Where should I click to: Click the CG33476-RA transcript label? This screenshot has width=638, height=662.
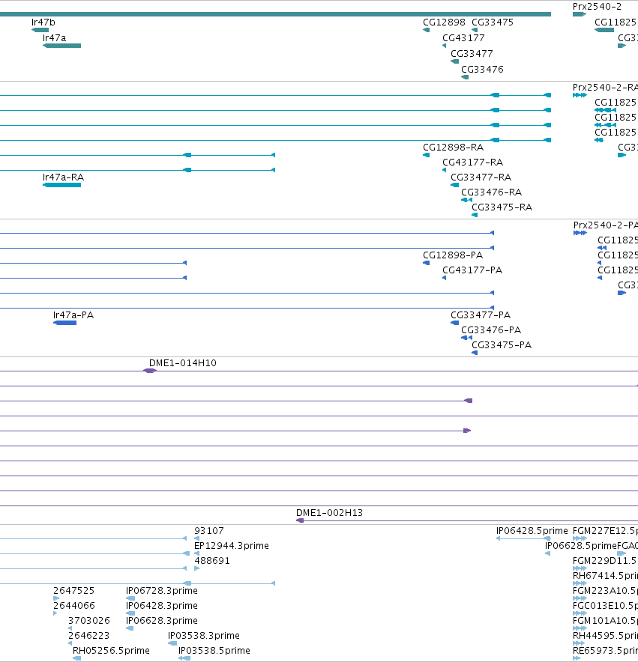492,192
